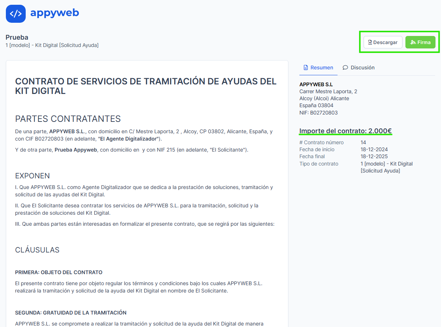Click the document icon beside Resumen
The height and width of the screenshot is (327, 441).
(x=306, y=68)
